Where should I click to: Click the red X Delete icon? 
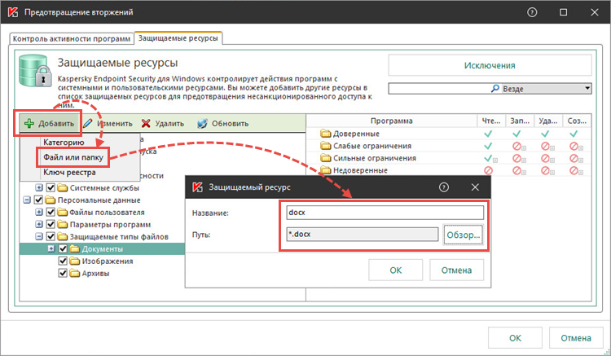[146, 124]
